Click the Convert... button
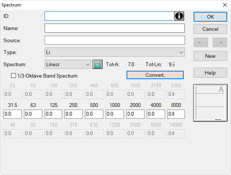The image size is (231, 175). pos(155,75)
